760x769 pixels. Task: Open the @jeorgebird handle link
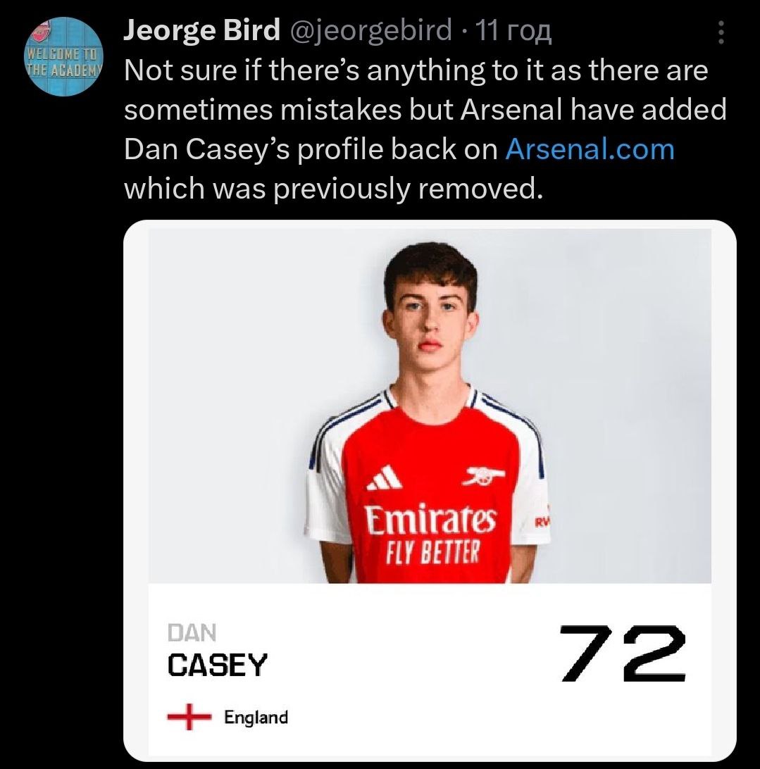pos(371,30)
